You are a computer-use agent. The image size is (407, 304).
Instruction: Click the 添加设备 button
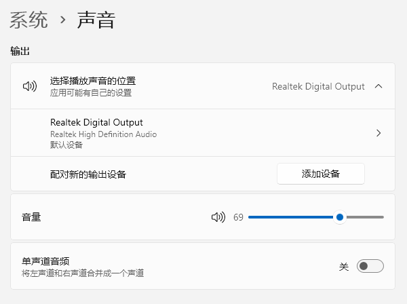(x=321, y=174)
